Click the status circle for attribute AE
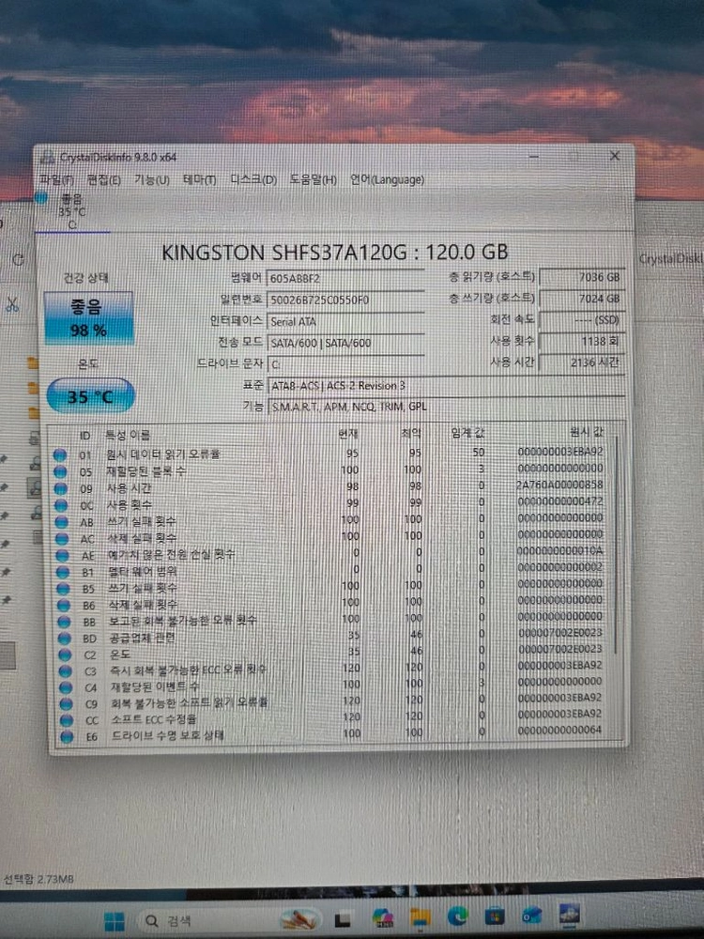704x939 pixels. coord(63,555)
